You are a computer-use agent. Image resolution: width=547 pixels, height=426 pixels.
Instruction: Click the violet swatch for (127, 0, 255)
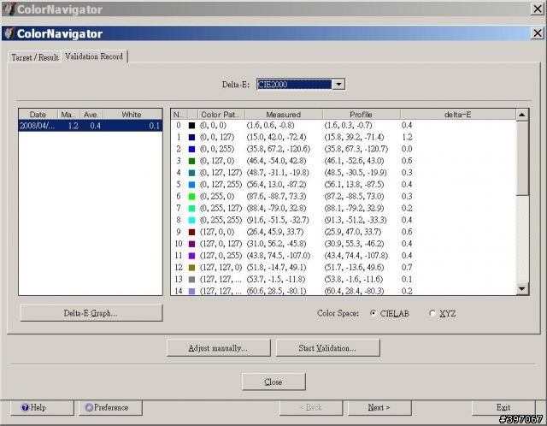191,256
